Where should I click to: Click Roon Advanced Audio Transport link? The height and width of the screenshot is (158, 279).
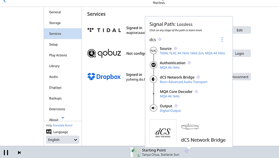coord(184,82)
